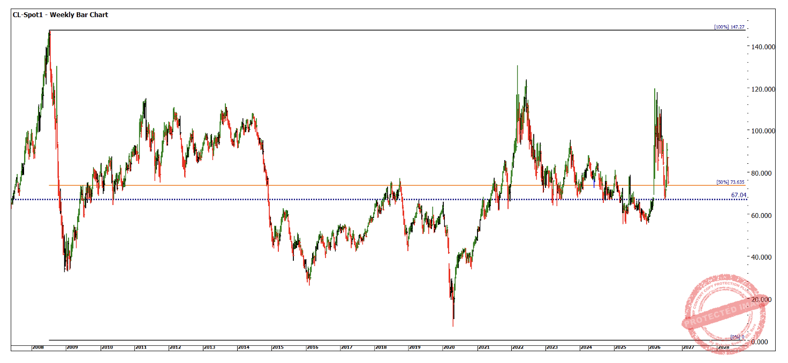Screen dimensions: 788x363
Task: Select the [0%] 0 level label
Action: coord(738,337)
